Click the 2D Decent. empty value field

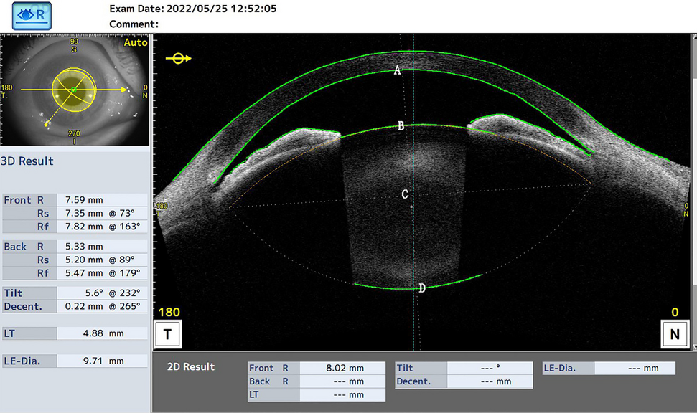[x=490, y=381]
